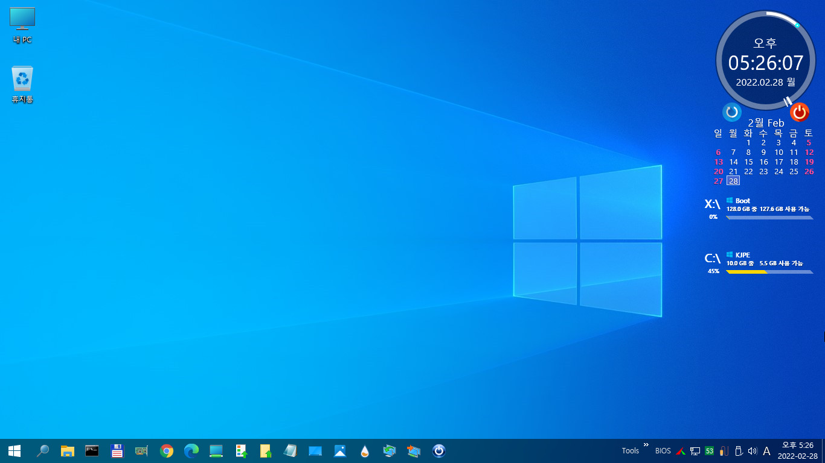Launch Microsoft Edge from the taskbar
Screen dimensions: 825x463
pyautogui.click(x=191, y=450)
